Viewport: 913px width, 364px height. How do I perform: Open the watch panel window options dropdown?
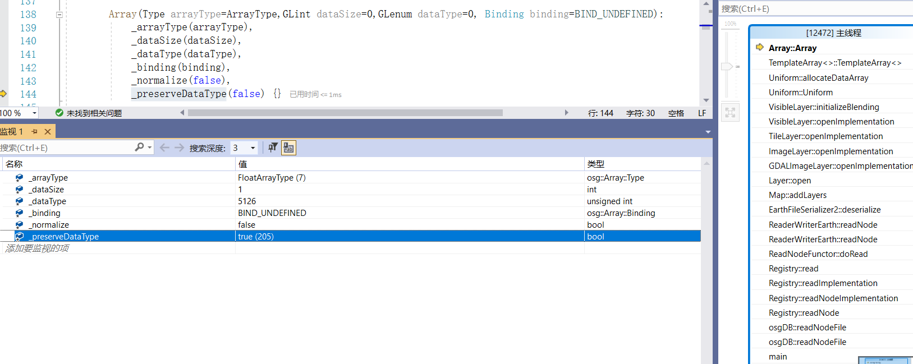[x=708, y=132]
